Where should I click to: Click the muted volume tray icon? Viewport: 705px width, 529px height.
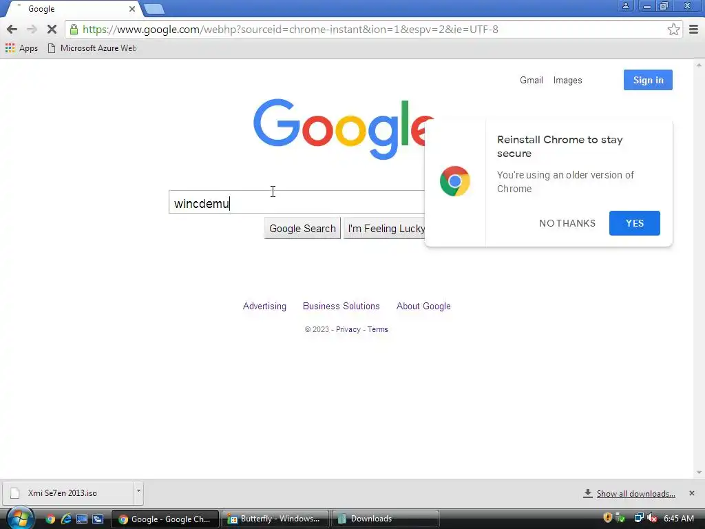[652, 518]
